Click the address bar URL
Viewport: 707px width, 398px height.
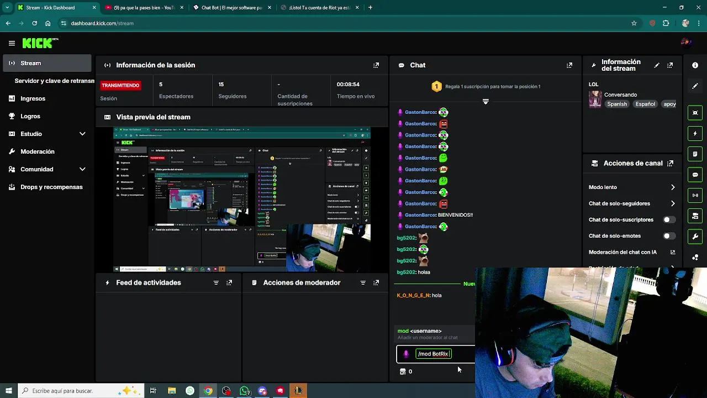(x=102, y=23)
